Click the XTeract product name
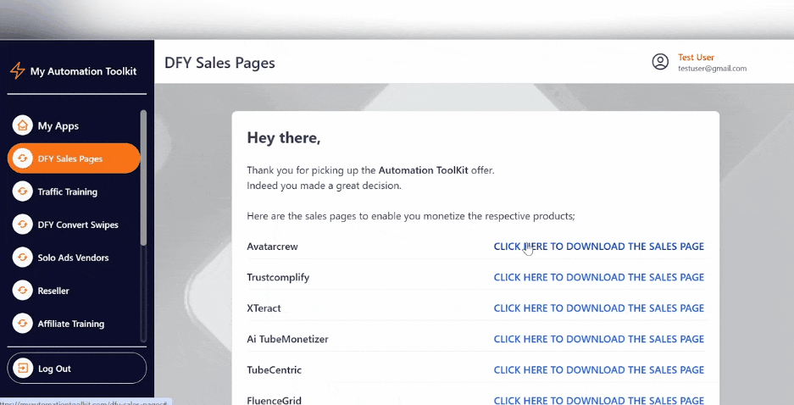The width and height of the screenshot is (794, 405). (264, 308)
